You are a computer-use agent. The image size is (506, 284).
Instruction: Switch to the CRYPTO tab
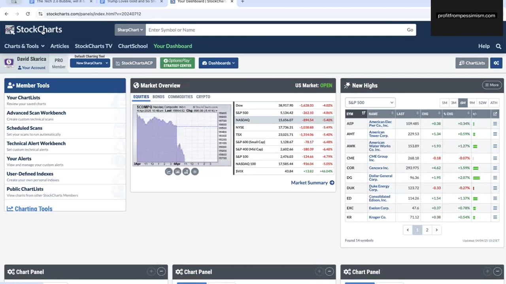coord(203,97)
